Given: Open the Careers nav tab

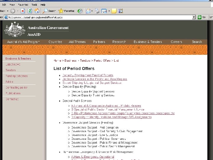Looking at the screenshot, I should click(176, 42).
